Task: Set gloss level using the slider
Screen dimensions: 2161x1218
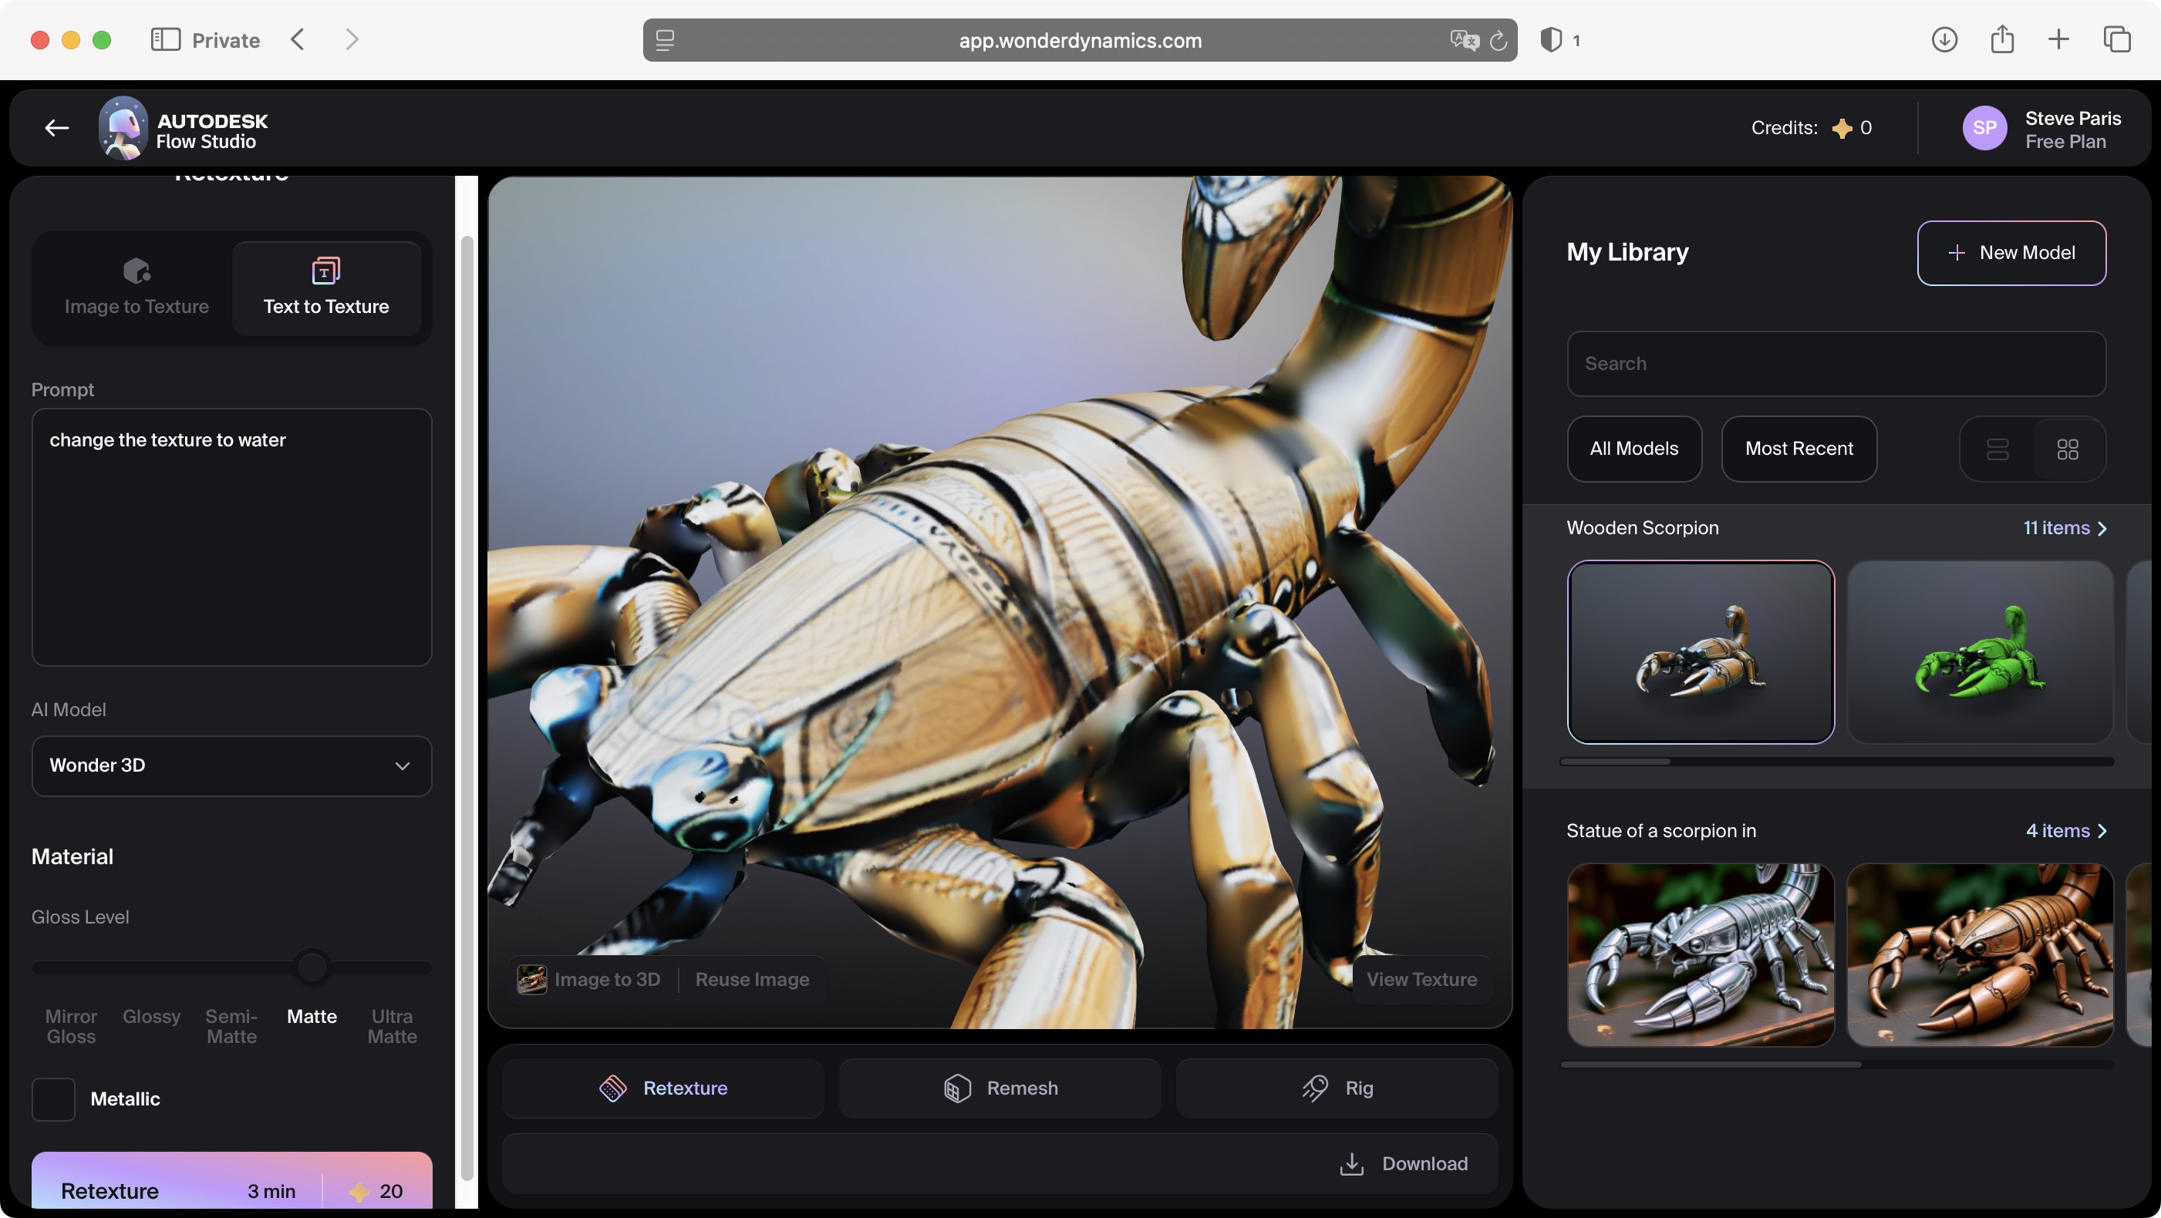Action: click(x=312, y=967)
